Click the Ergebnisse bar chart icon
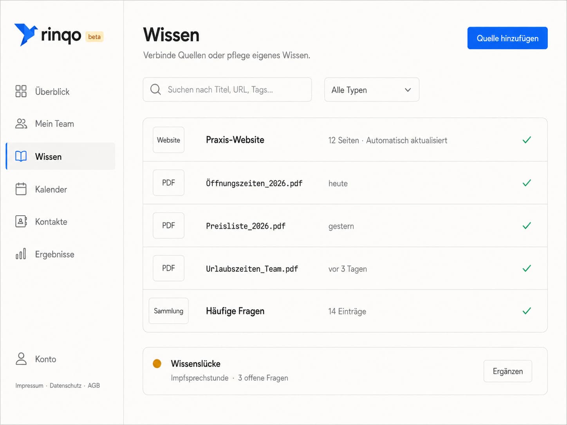The width and height of the screenshot is (567, 425). click(21, 254)
